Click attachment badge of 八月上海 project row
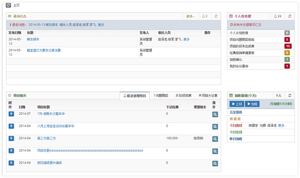The width and height of the screenshot is (300, 178). 11,126
